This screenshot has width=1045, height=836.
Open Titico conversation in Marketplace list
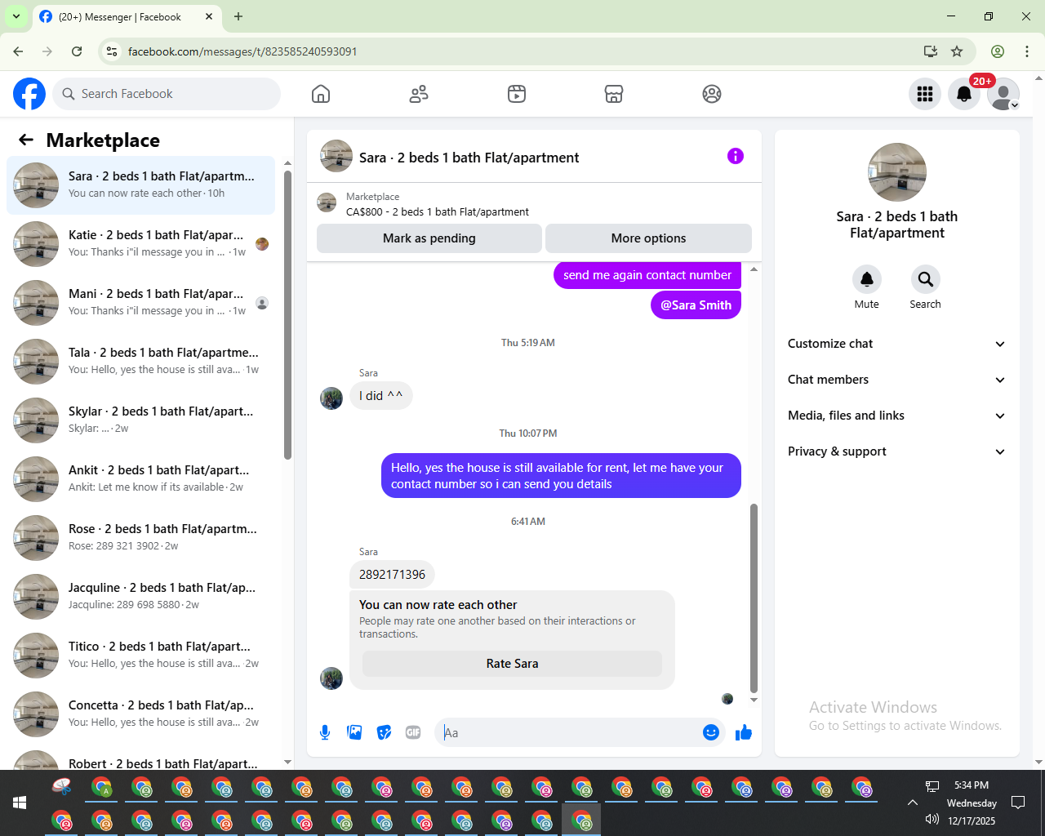click(140, 656)
